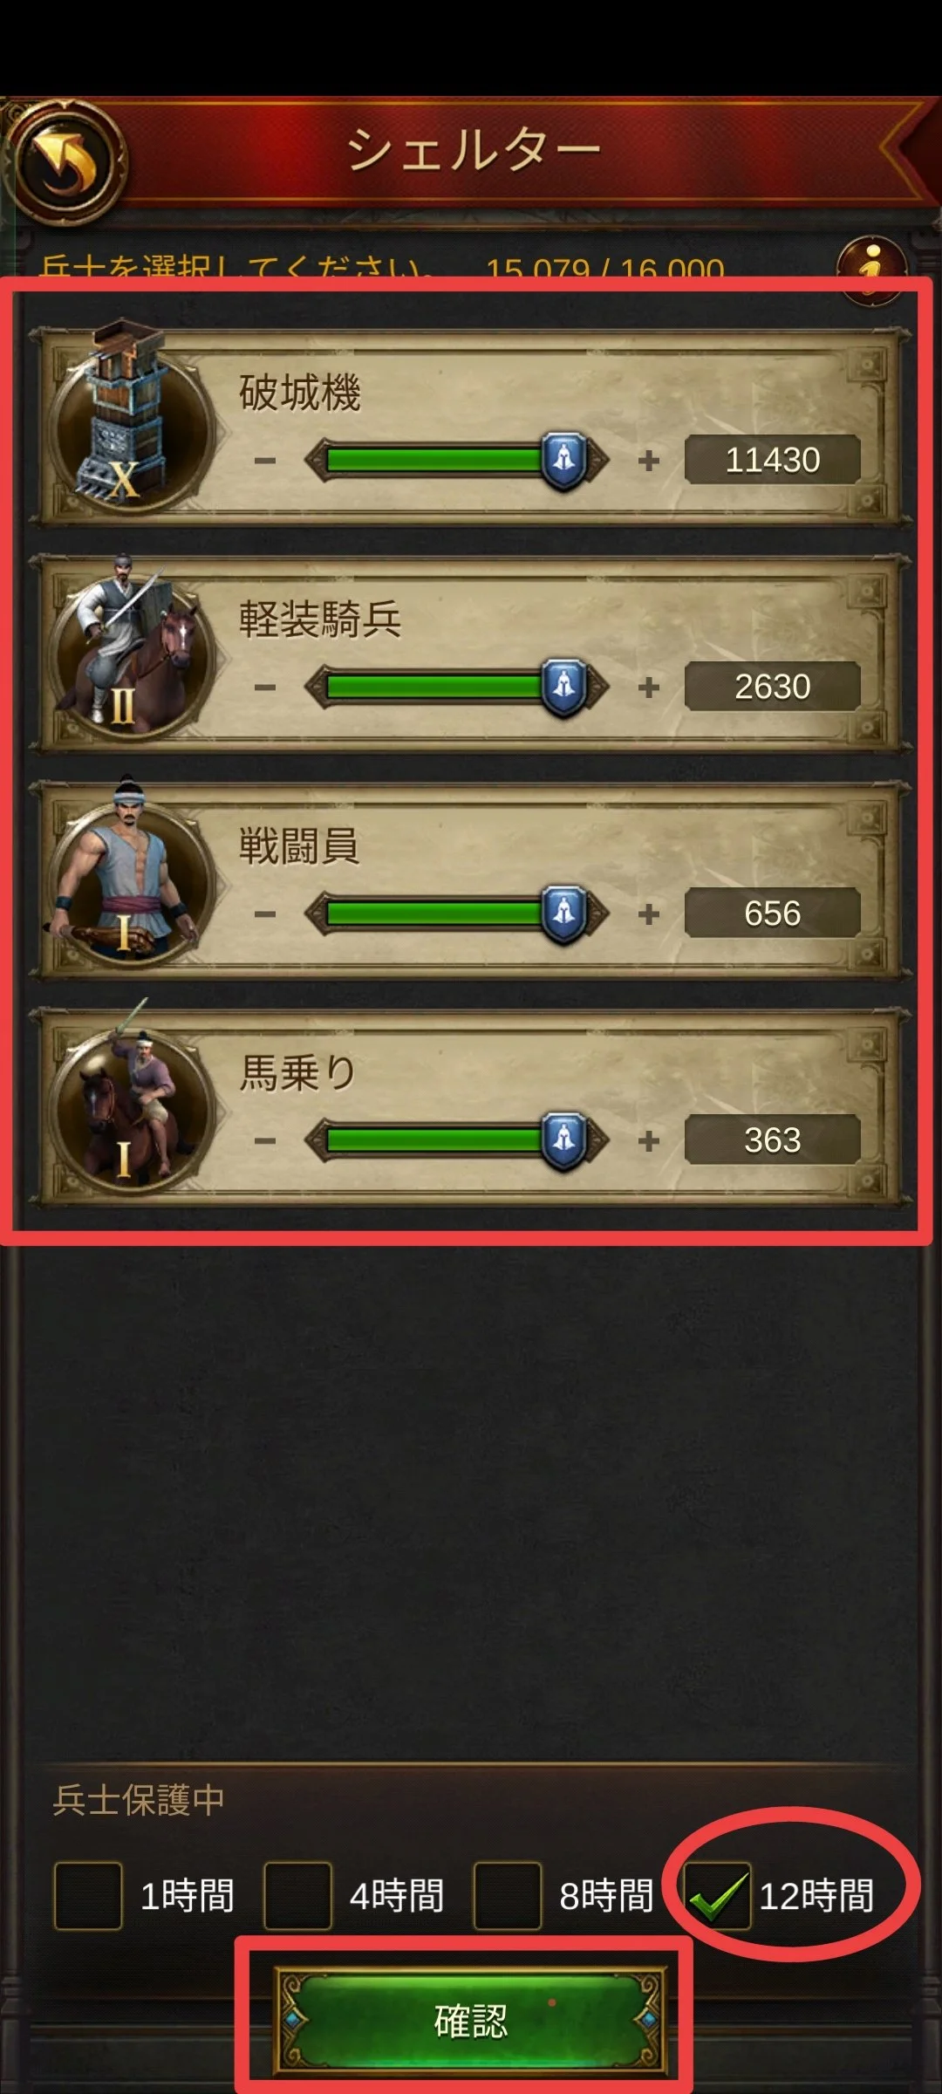This screenshot has height=2094, width=942.
Task: Click the green 確認 confirm button
Action: tap(471, 2021)
